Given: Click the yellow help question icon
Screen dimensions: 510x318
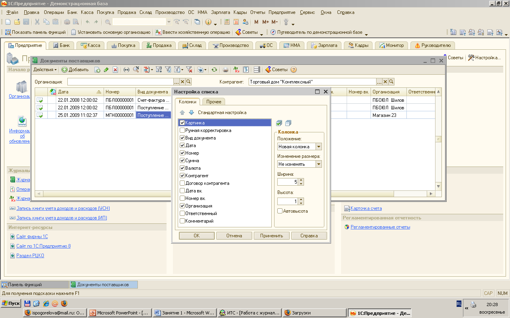Looking at the screenshot, I should [294, 70].
